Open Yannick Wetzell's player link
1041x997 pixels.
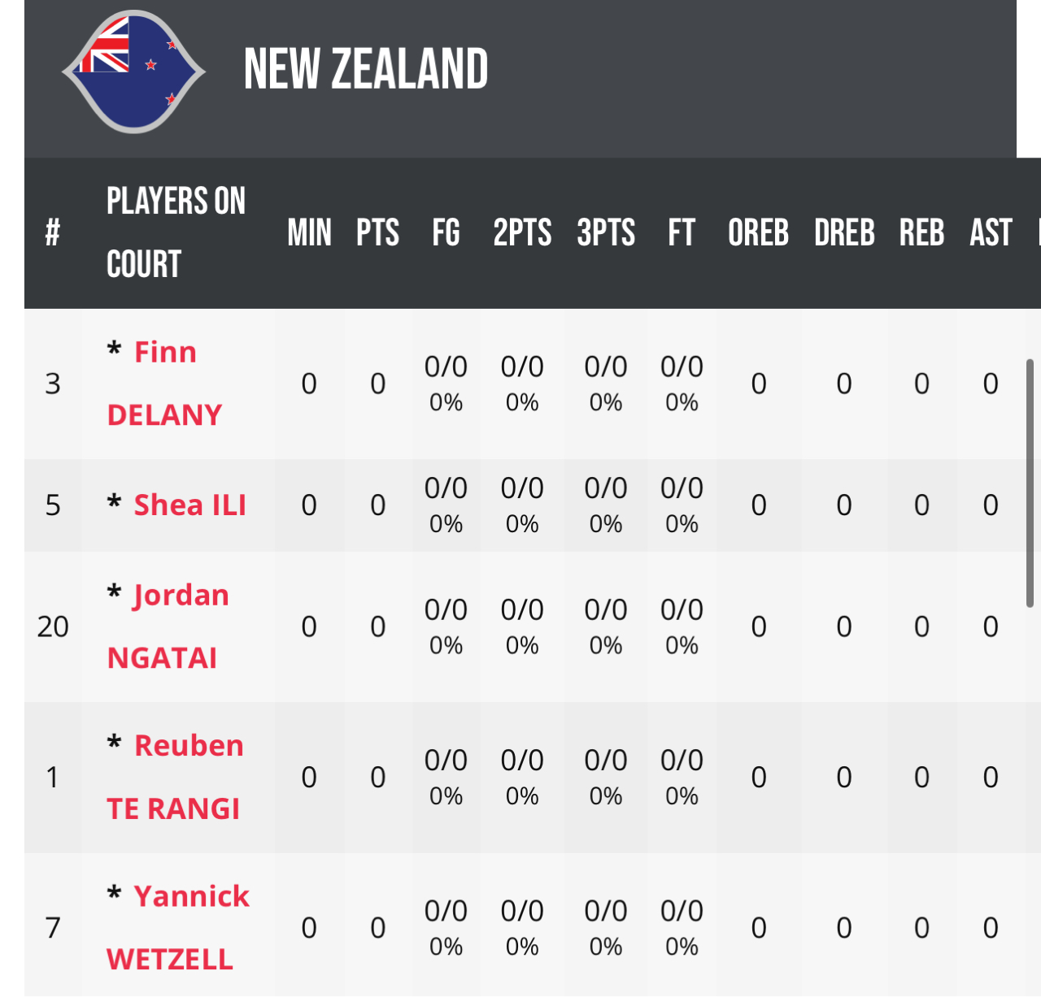tap(178, 927)
